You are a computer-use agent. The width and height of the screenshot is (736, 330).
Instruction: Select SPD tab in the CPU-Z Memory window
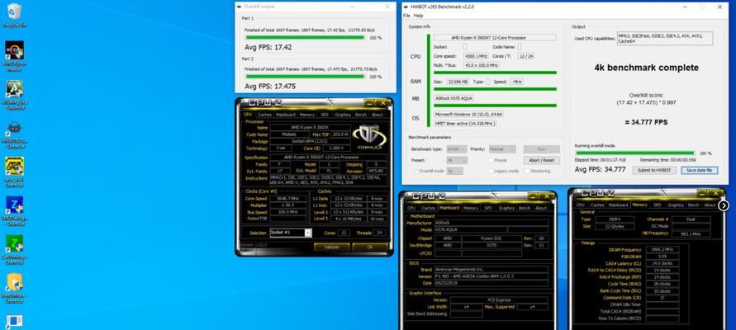pos(658,205)
